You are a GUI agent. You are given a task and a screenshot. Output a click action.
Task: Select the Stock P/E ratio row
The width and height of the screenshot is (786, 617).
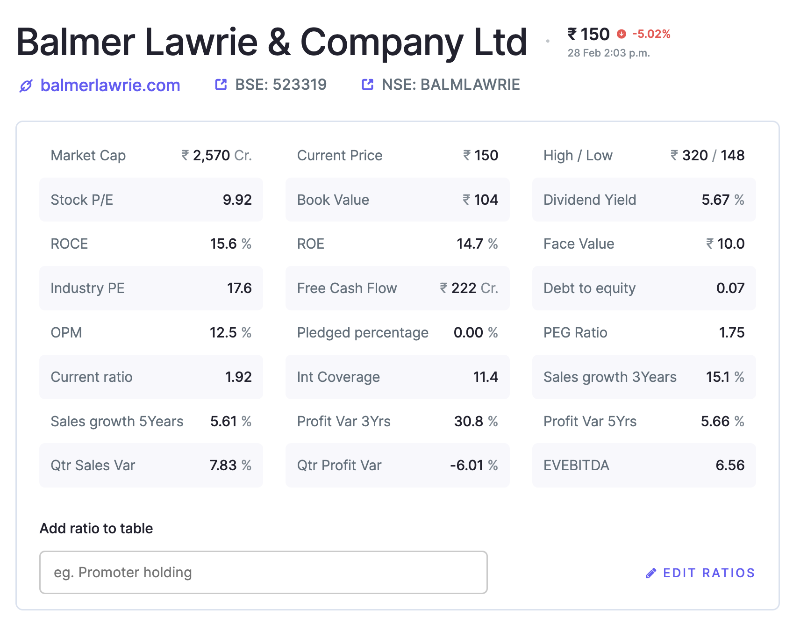151,200
